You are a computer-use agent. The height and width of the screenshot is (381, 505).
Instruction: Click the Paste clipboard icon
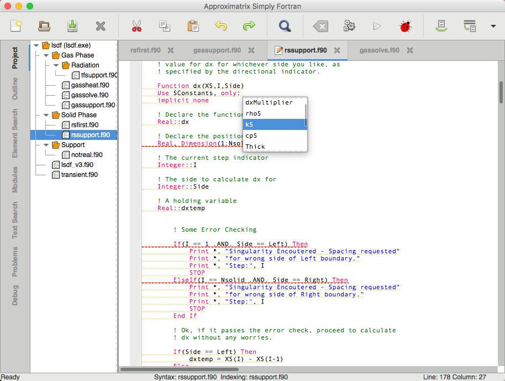[x=193, y=26]
